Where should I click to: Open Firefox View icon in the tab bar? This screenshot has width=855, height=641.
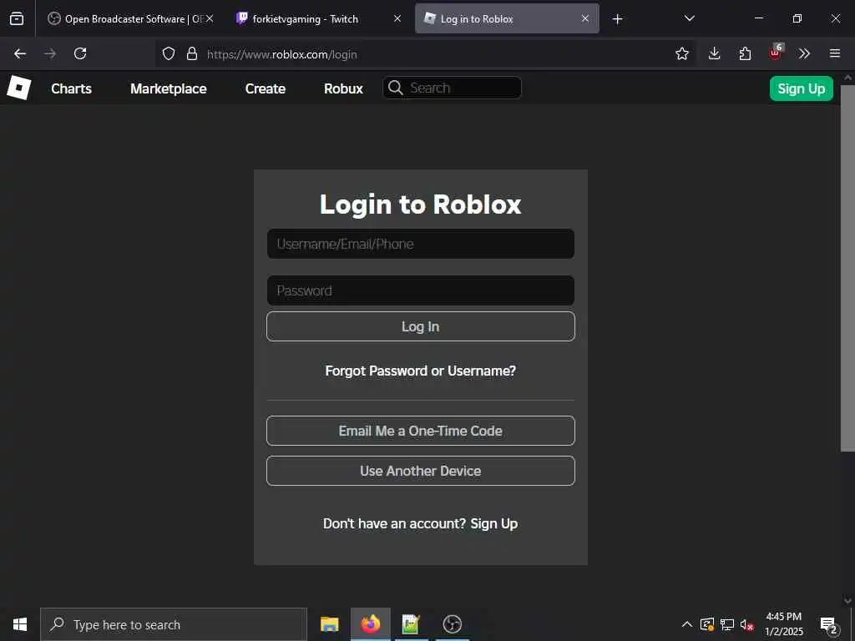17,18
